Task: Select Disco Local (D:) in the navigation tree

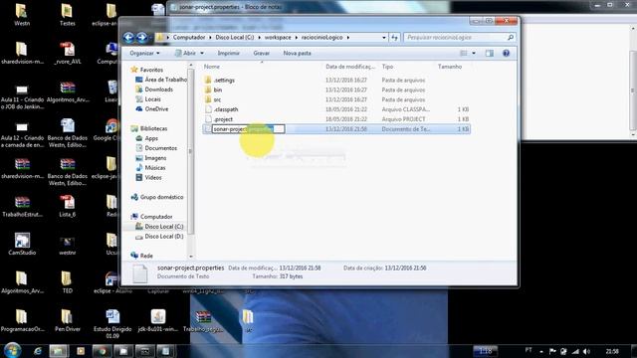Action: (x=164, y=237)
